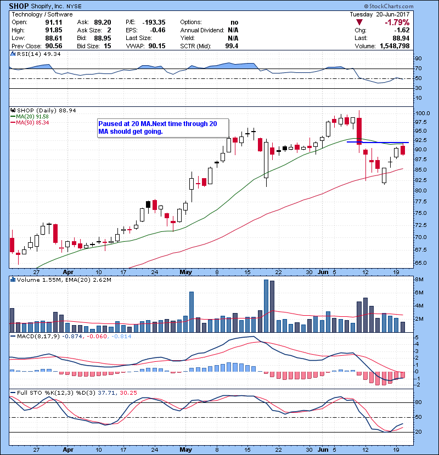This screenshot has width=439, height=455.
Task: Click the MACD(8,17,9) indicator label
Action: click(x=38, y=337)
